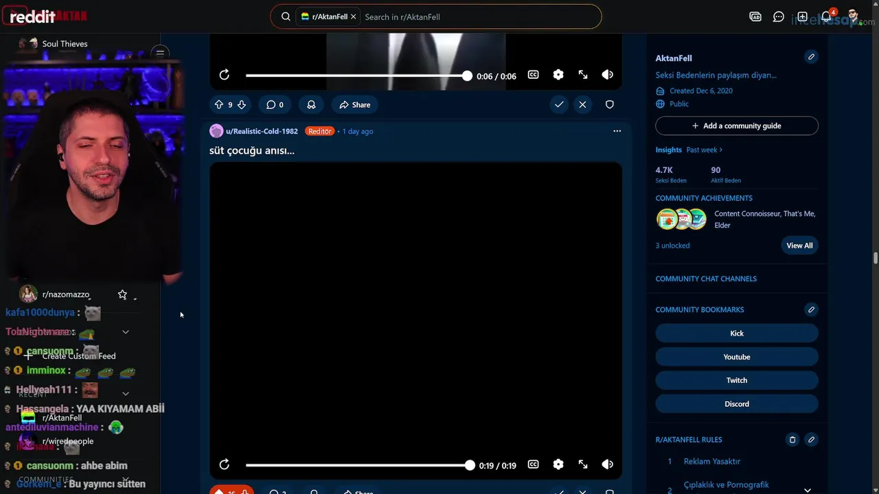Open rule 1 Reklam Yasaktır
Viewport: 879px width, 494px height.
coord(712,462)
